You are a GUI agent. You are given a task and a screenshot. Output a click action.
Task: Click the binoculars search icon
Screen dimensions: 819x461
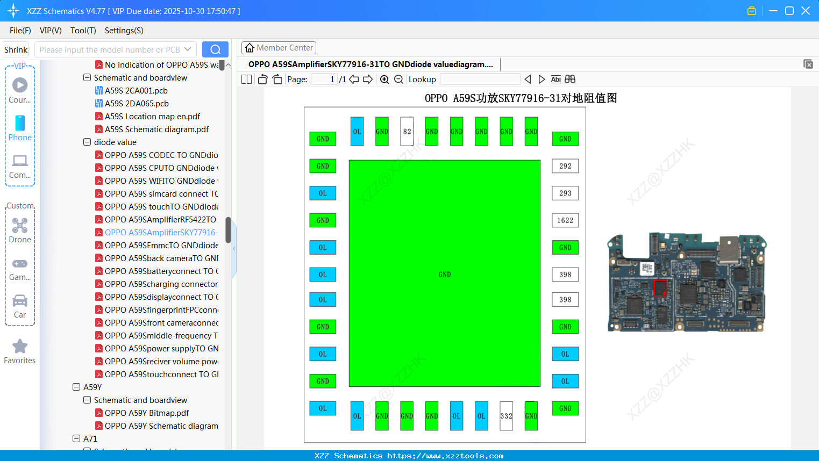tap(570, 79)
